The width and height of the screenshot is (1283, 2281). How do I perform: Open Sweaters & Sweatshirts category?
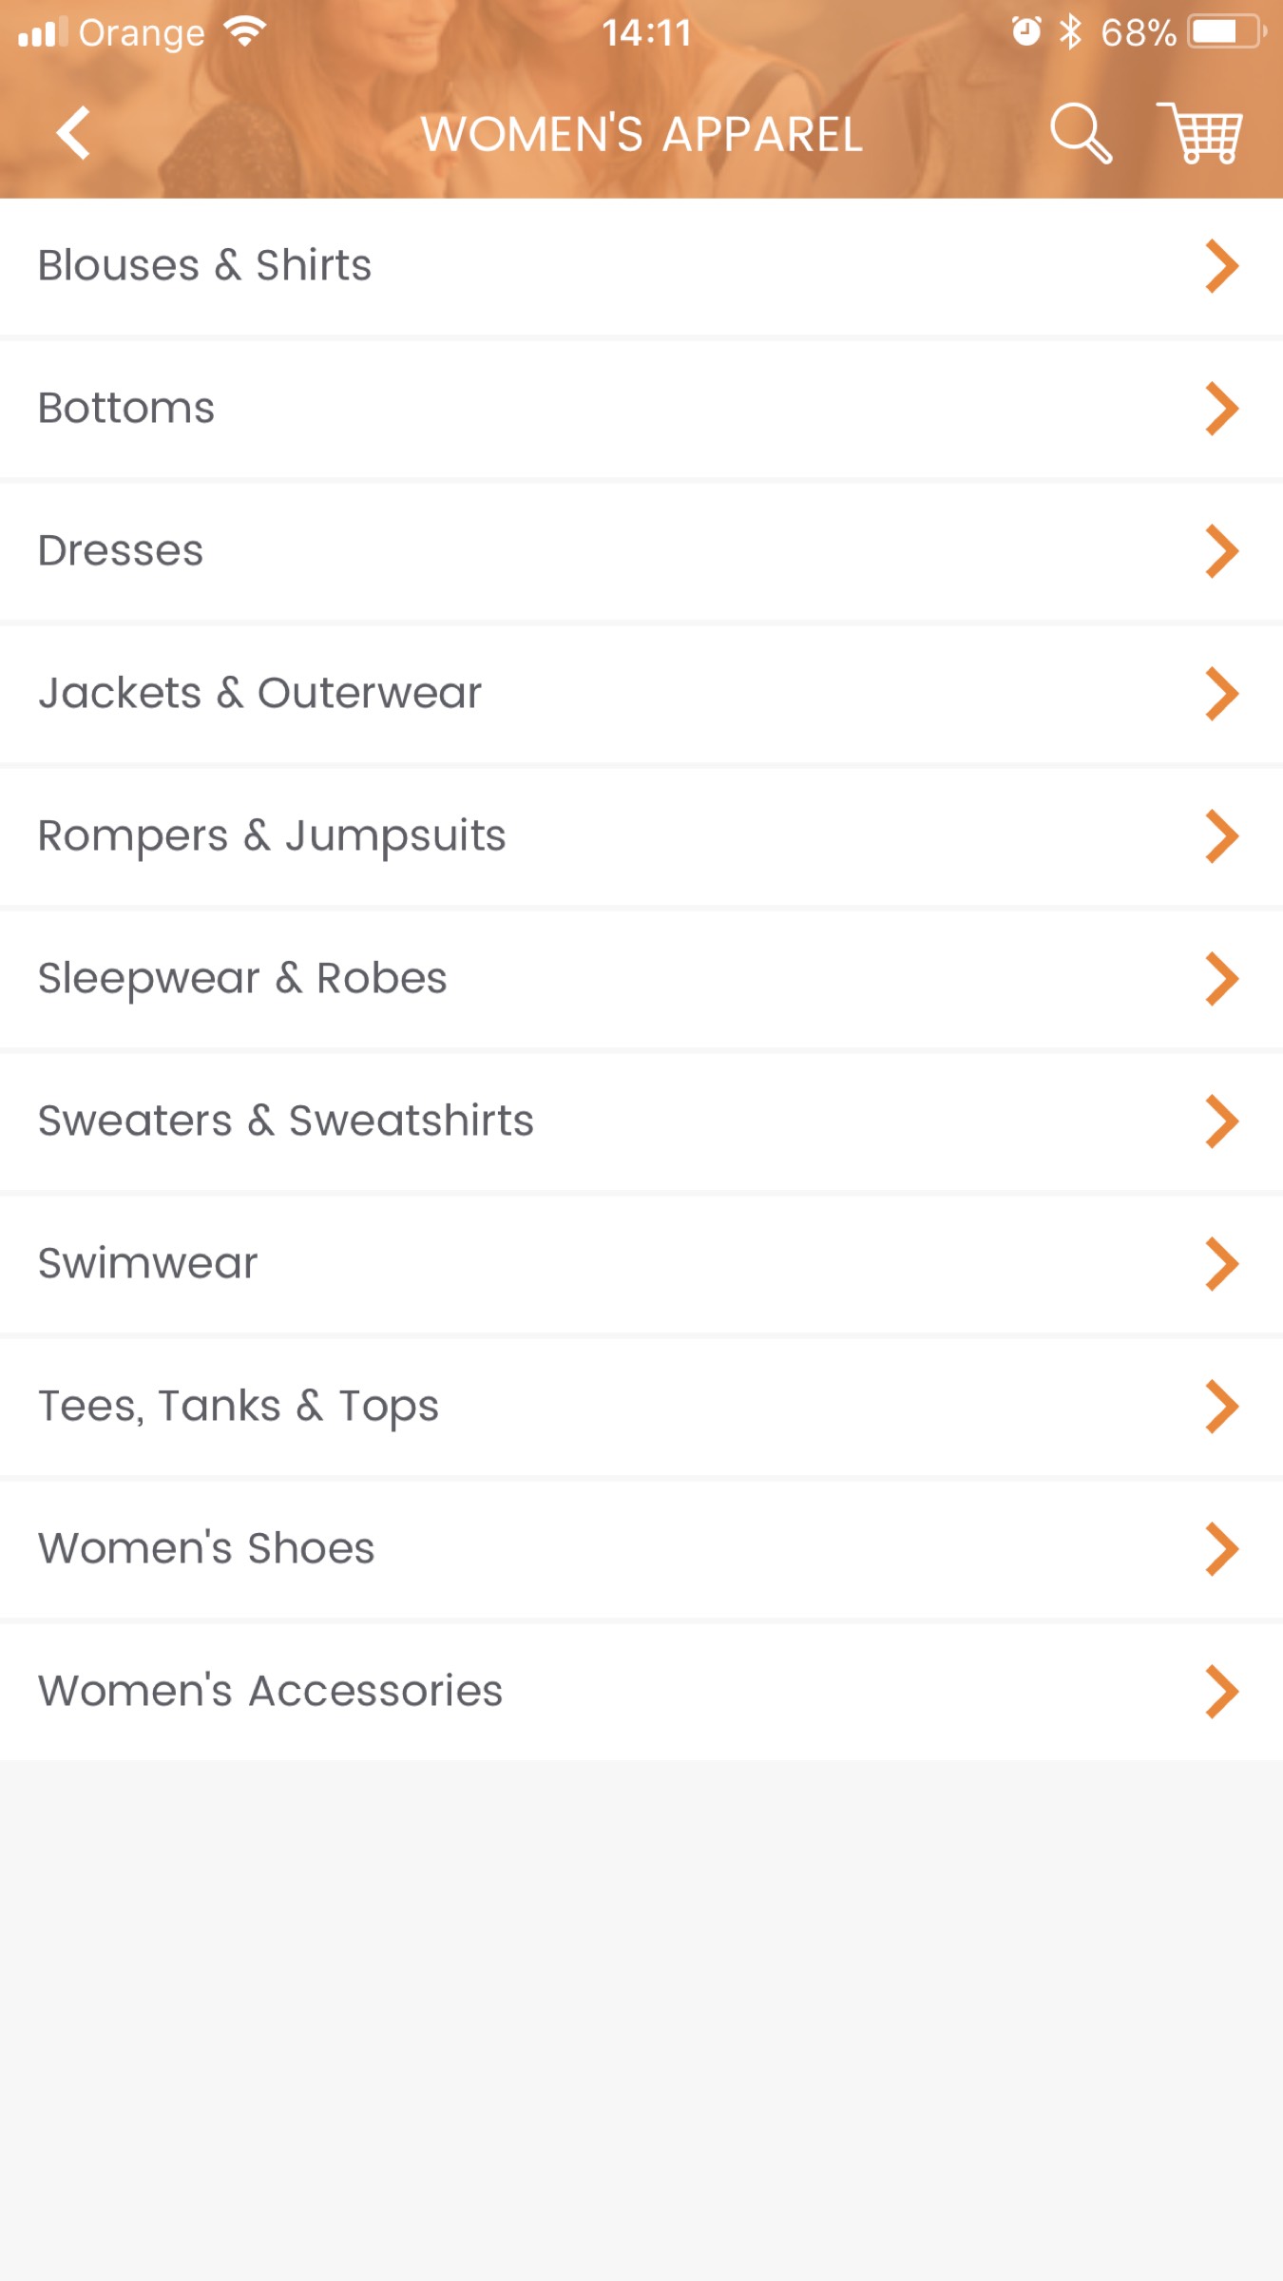coord(641,1121)
